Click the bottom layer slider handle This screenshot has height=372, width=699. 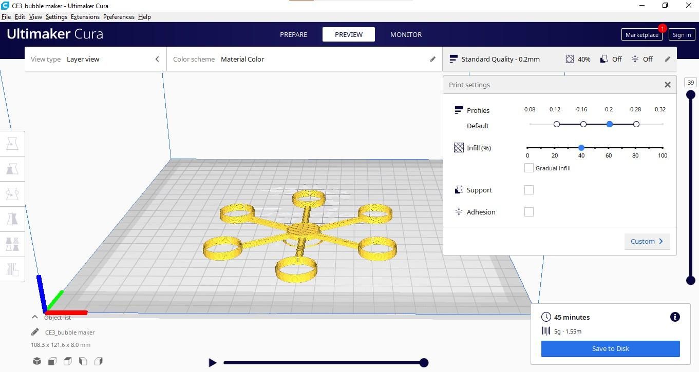691,280
